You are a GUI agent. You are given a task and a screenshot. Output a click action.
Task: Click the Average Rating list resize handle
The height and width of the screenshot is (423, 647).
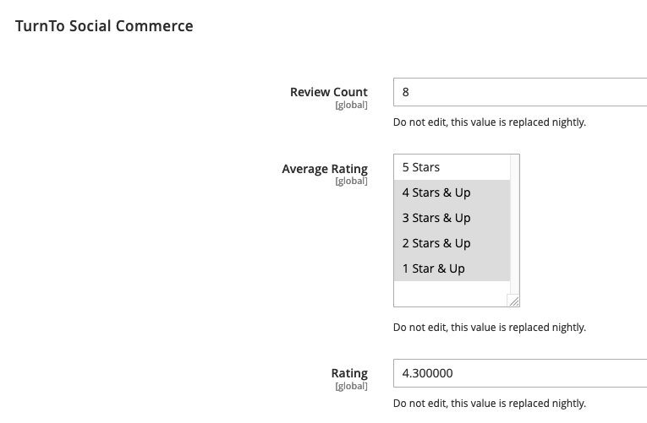[x=513, y=301]
